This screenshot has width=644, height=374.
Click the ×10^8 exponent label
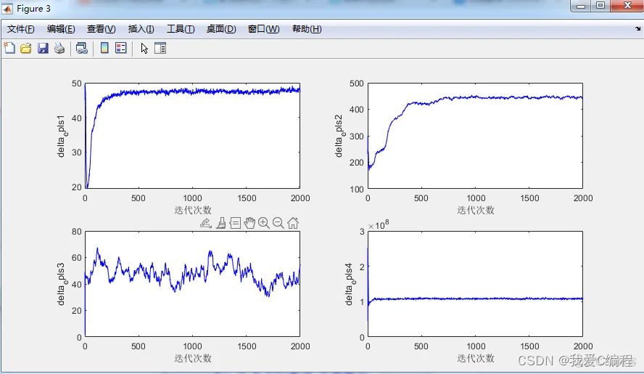(379, 225)
